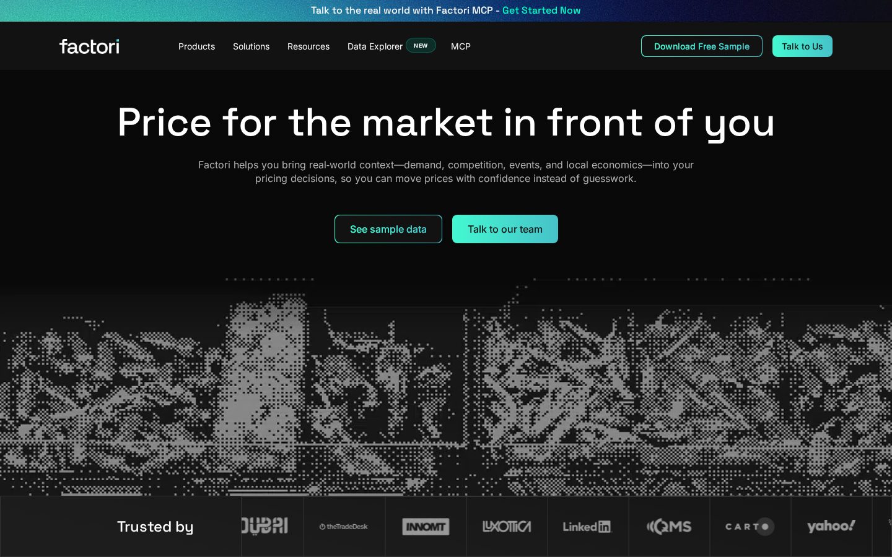The image size is (892, 557).
Task: Open the MCP nav item
Action: tap(461, 46)
